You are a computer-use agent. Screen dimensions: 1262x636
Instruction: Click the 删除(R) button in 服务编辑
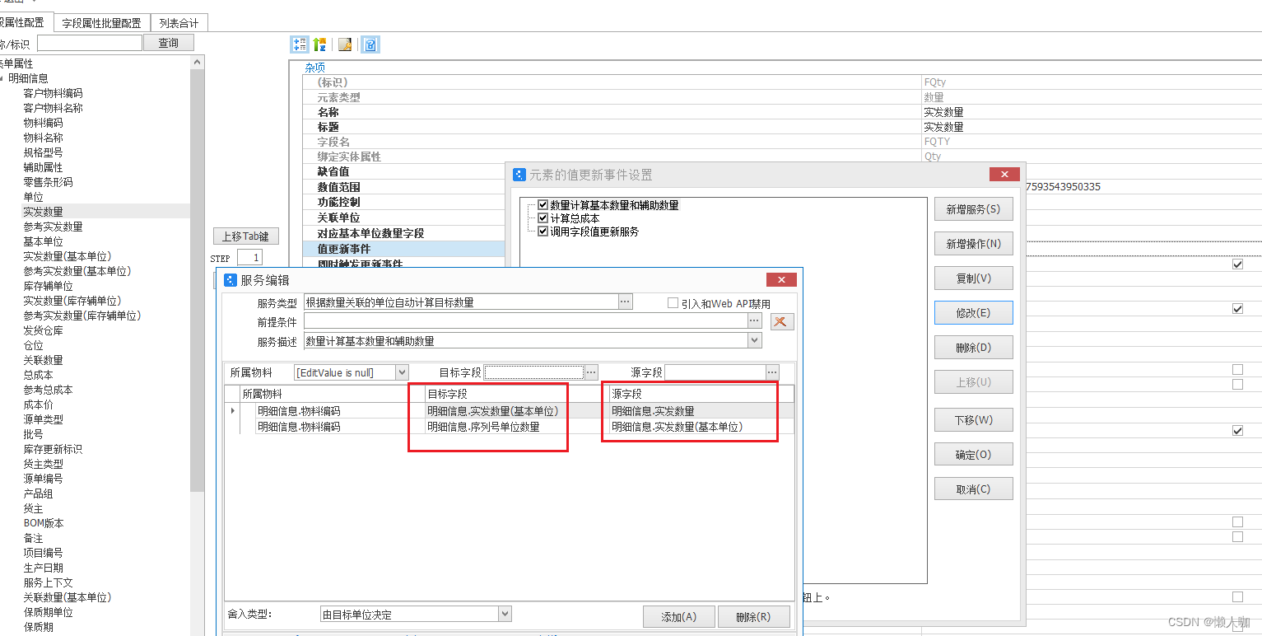[753, 616]
